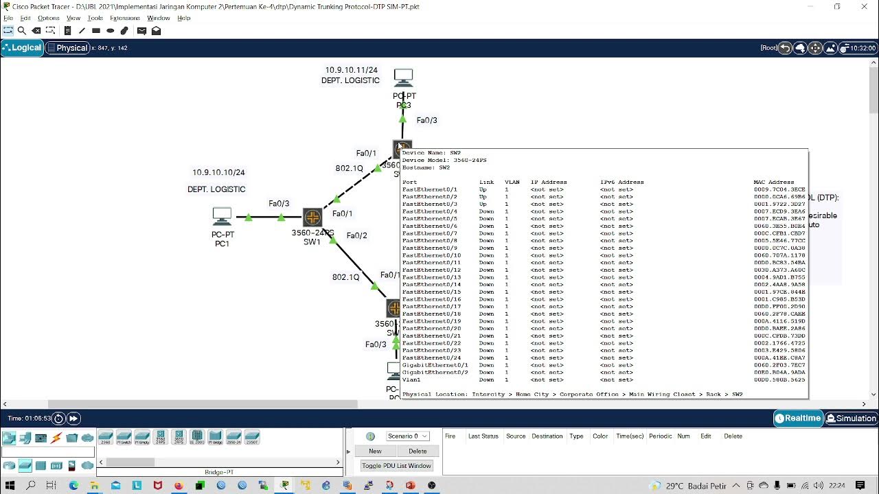
Task: Select the SW1 switch on canvas
Action: coord(312,218)
